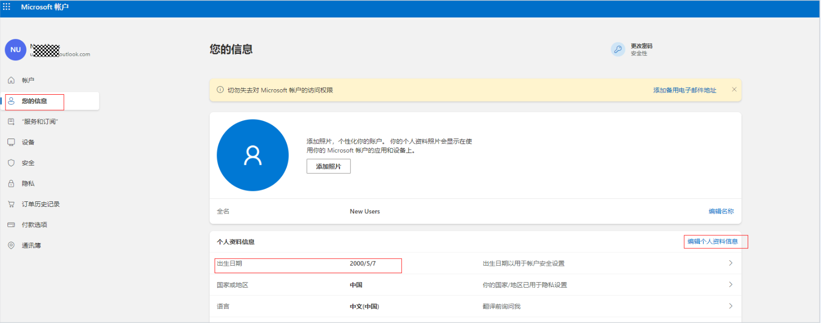Click the shield icon beside 安全

(x=11, y=163)
